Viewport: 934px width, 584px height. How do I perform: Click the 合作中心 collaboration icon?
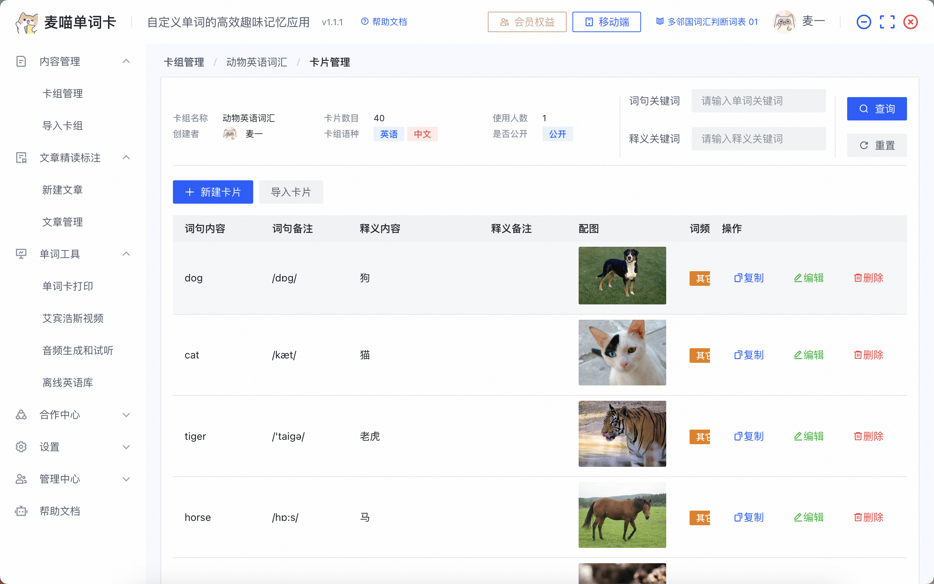(x=21, y=415)
